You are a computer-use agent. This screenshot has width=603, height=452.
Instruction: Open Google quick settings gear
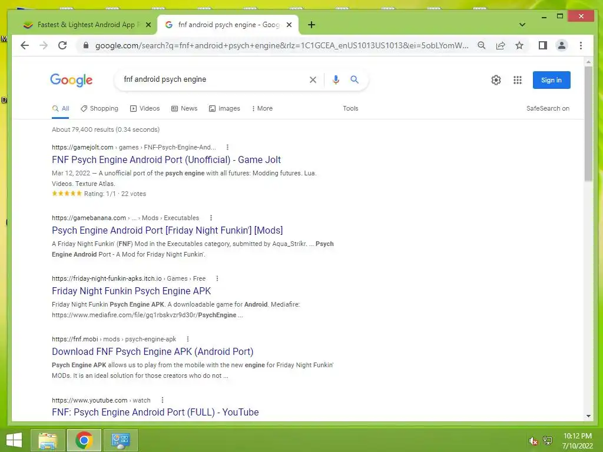click(496, 80)
